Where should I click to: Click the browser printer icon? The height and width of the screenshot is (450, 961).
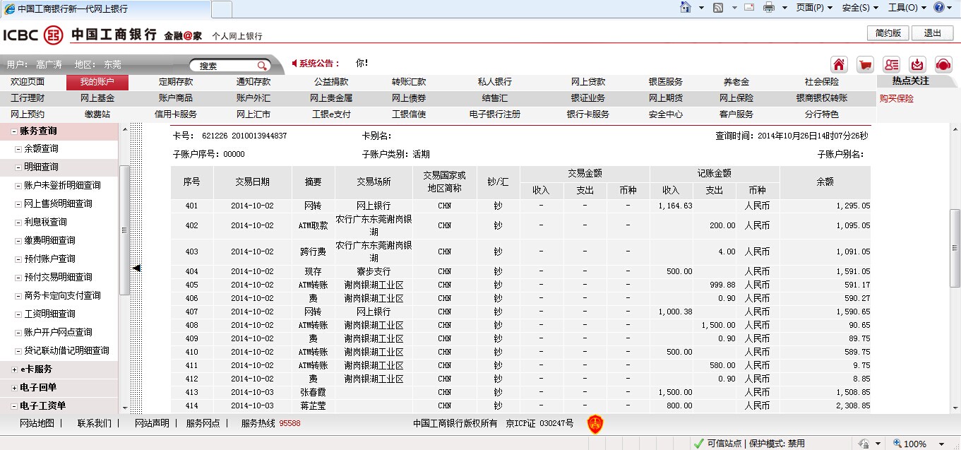coord(768,8)
